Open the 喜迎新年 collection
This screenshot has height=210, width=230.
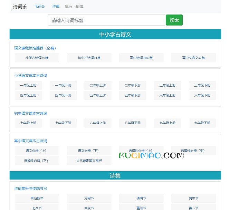point(37,198)
